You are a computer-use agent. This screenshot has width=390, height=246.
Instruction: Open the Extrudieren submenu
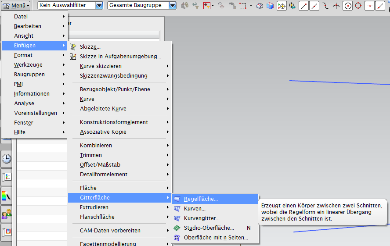click(94, 207)
